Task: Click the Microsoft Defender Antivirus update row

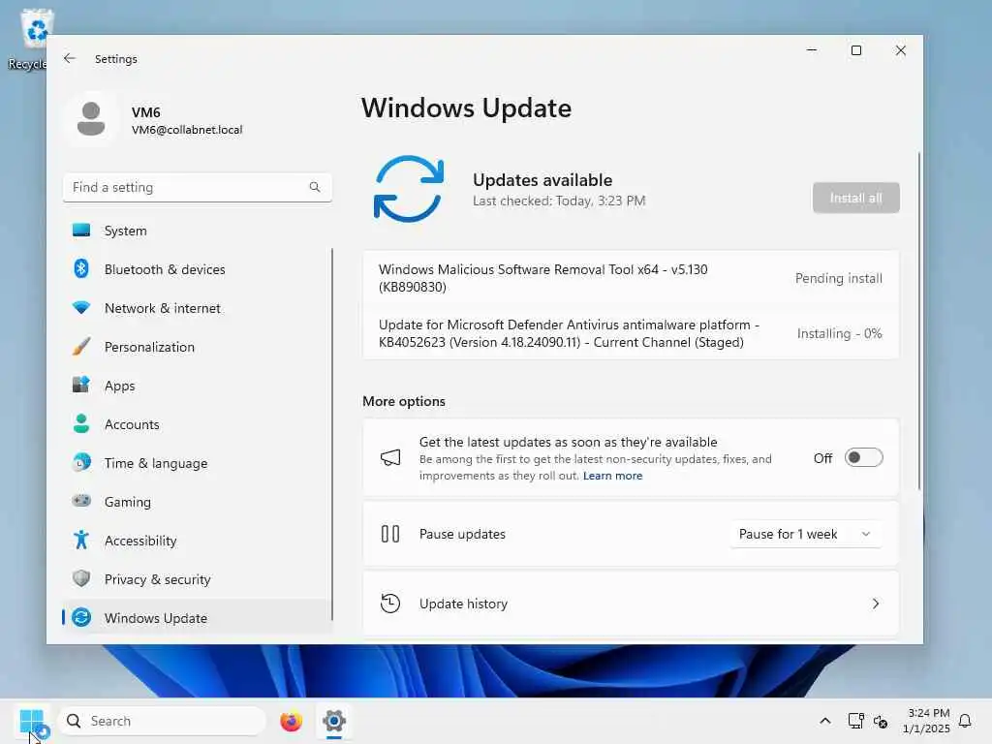Action: [x=631, y=333]
